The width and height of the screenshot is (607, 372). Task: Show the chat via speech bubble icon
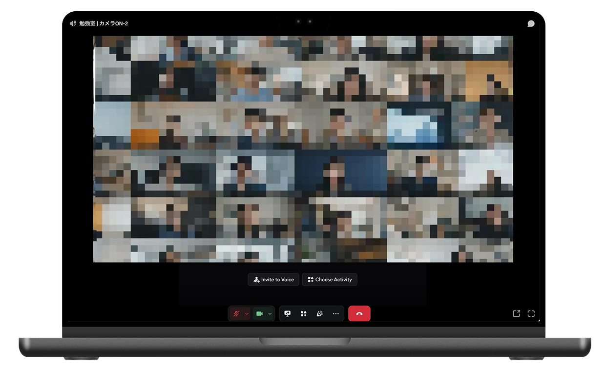pos(531,23)
